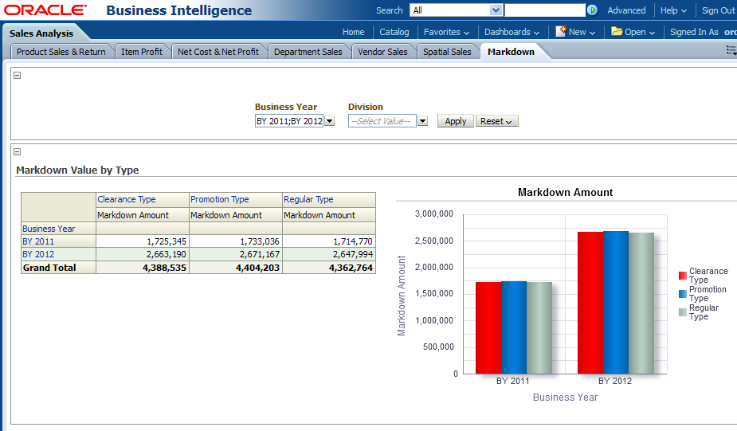
Task: Collapse the prompt section minus icon
Action: (18, 76)
